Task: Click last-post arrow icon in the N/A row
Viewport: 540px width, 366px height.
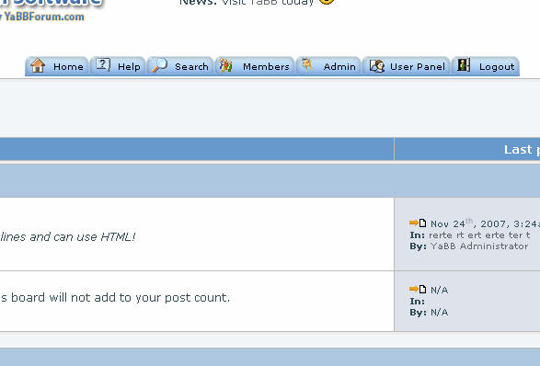Action: tap(418, 289)
